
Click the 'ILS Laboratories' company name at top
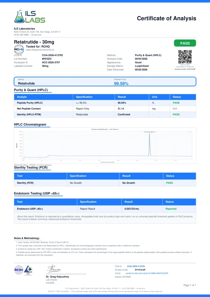pyautogui.click(x=24, y=29)
